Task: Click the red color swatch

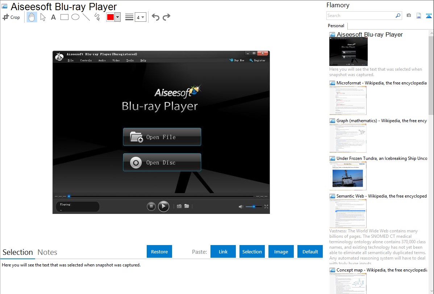Action: 110,17
